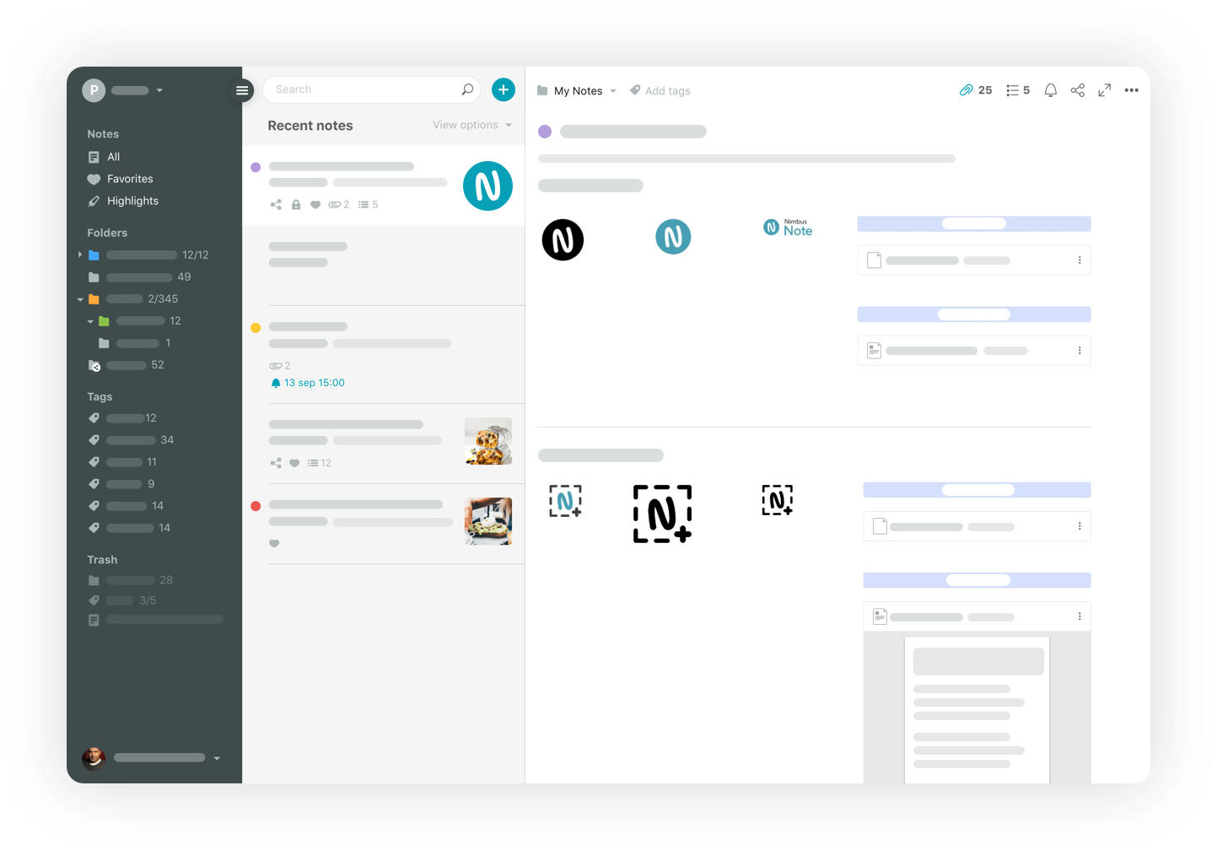This screenshot has width=1217, height=850.
Task: Click the list count 12 on pizza note
Action: tap(320, 463)
